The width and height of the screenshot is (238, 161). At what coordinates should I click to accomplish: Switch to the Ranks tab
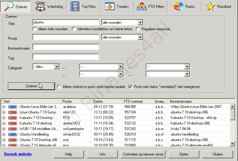[x=185, y=6]
